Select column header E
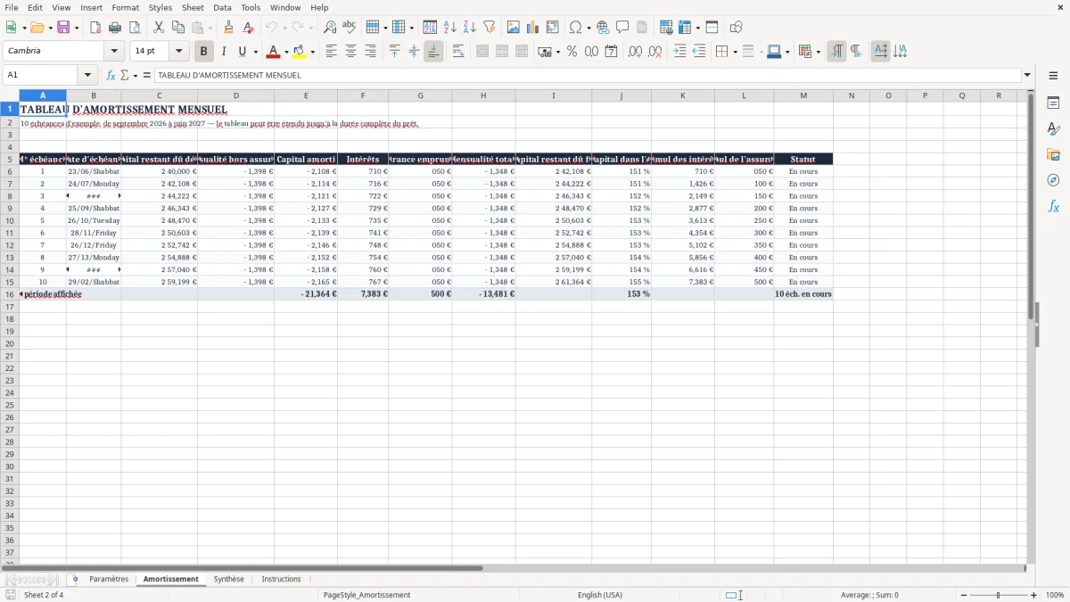Viewport: 1070px width, 602px height. pyautogui.click(x=306, y=95)
